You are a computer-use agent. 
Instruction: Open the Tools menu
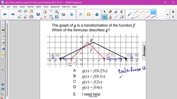(x=46, y=7)
